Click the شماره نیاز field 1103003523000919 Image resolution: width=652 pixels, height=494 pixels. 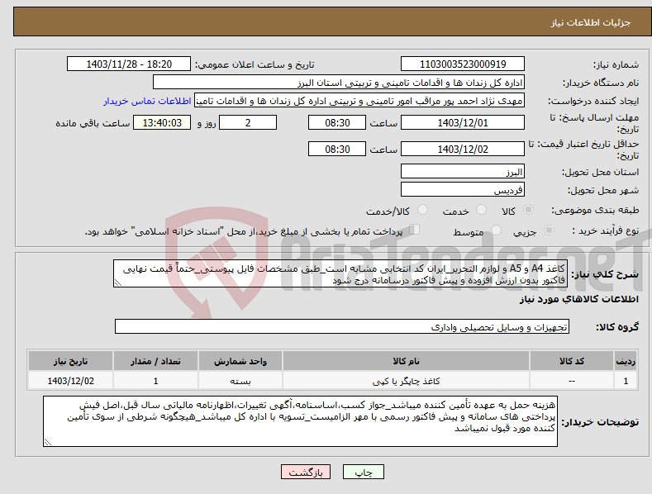tap(463, 64)
